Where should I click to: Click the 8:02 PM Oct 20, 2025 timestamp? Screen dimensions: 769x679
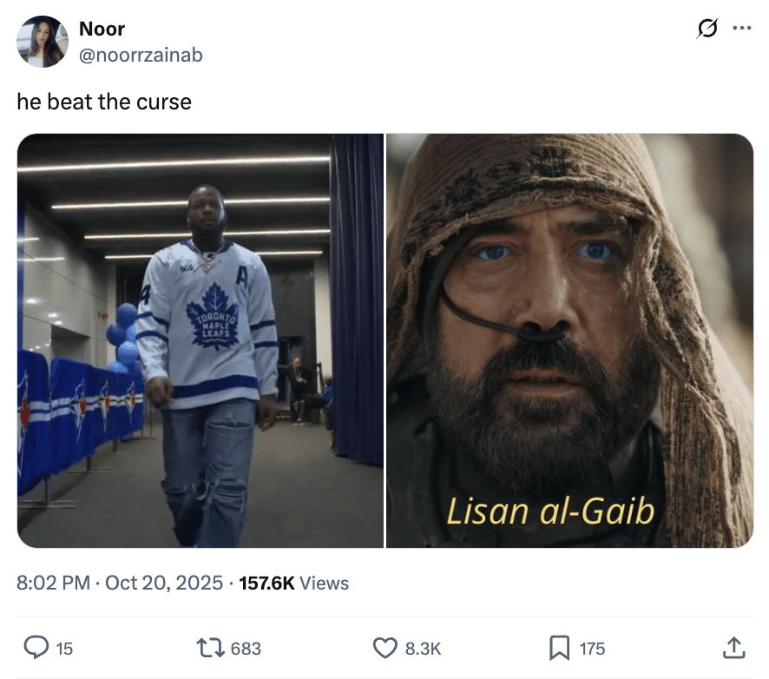(x=120, y=583)
